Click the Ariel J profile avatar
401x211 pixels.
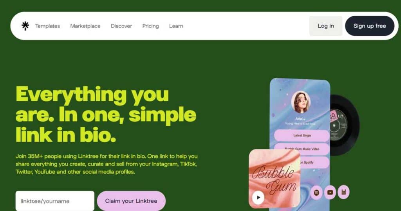(300, 102)
